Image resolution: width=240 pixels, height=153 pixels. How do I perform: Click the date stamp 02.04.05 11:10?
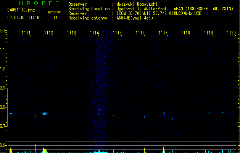(23, 18)
